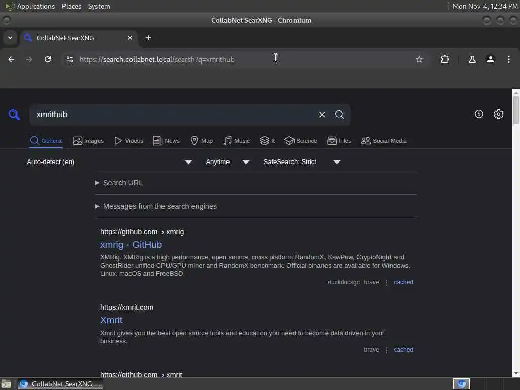Click brave label under xmrig result
The height and width of the screenshot is (390, 520).
tap(371, 282)
